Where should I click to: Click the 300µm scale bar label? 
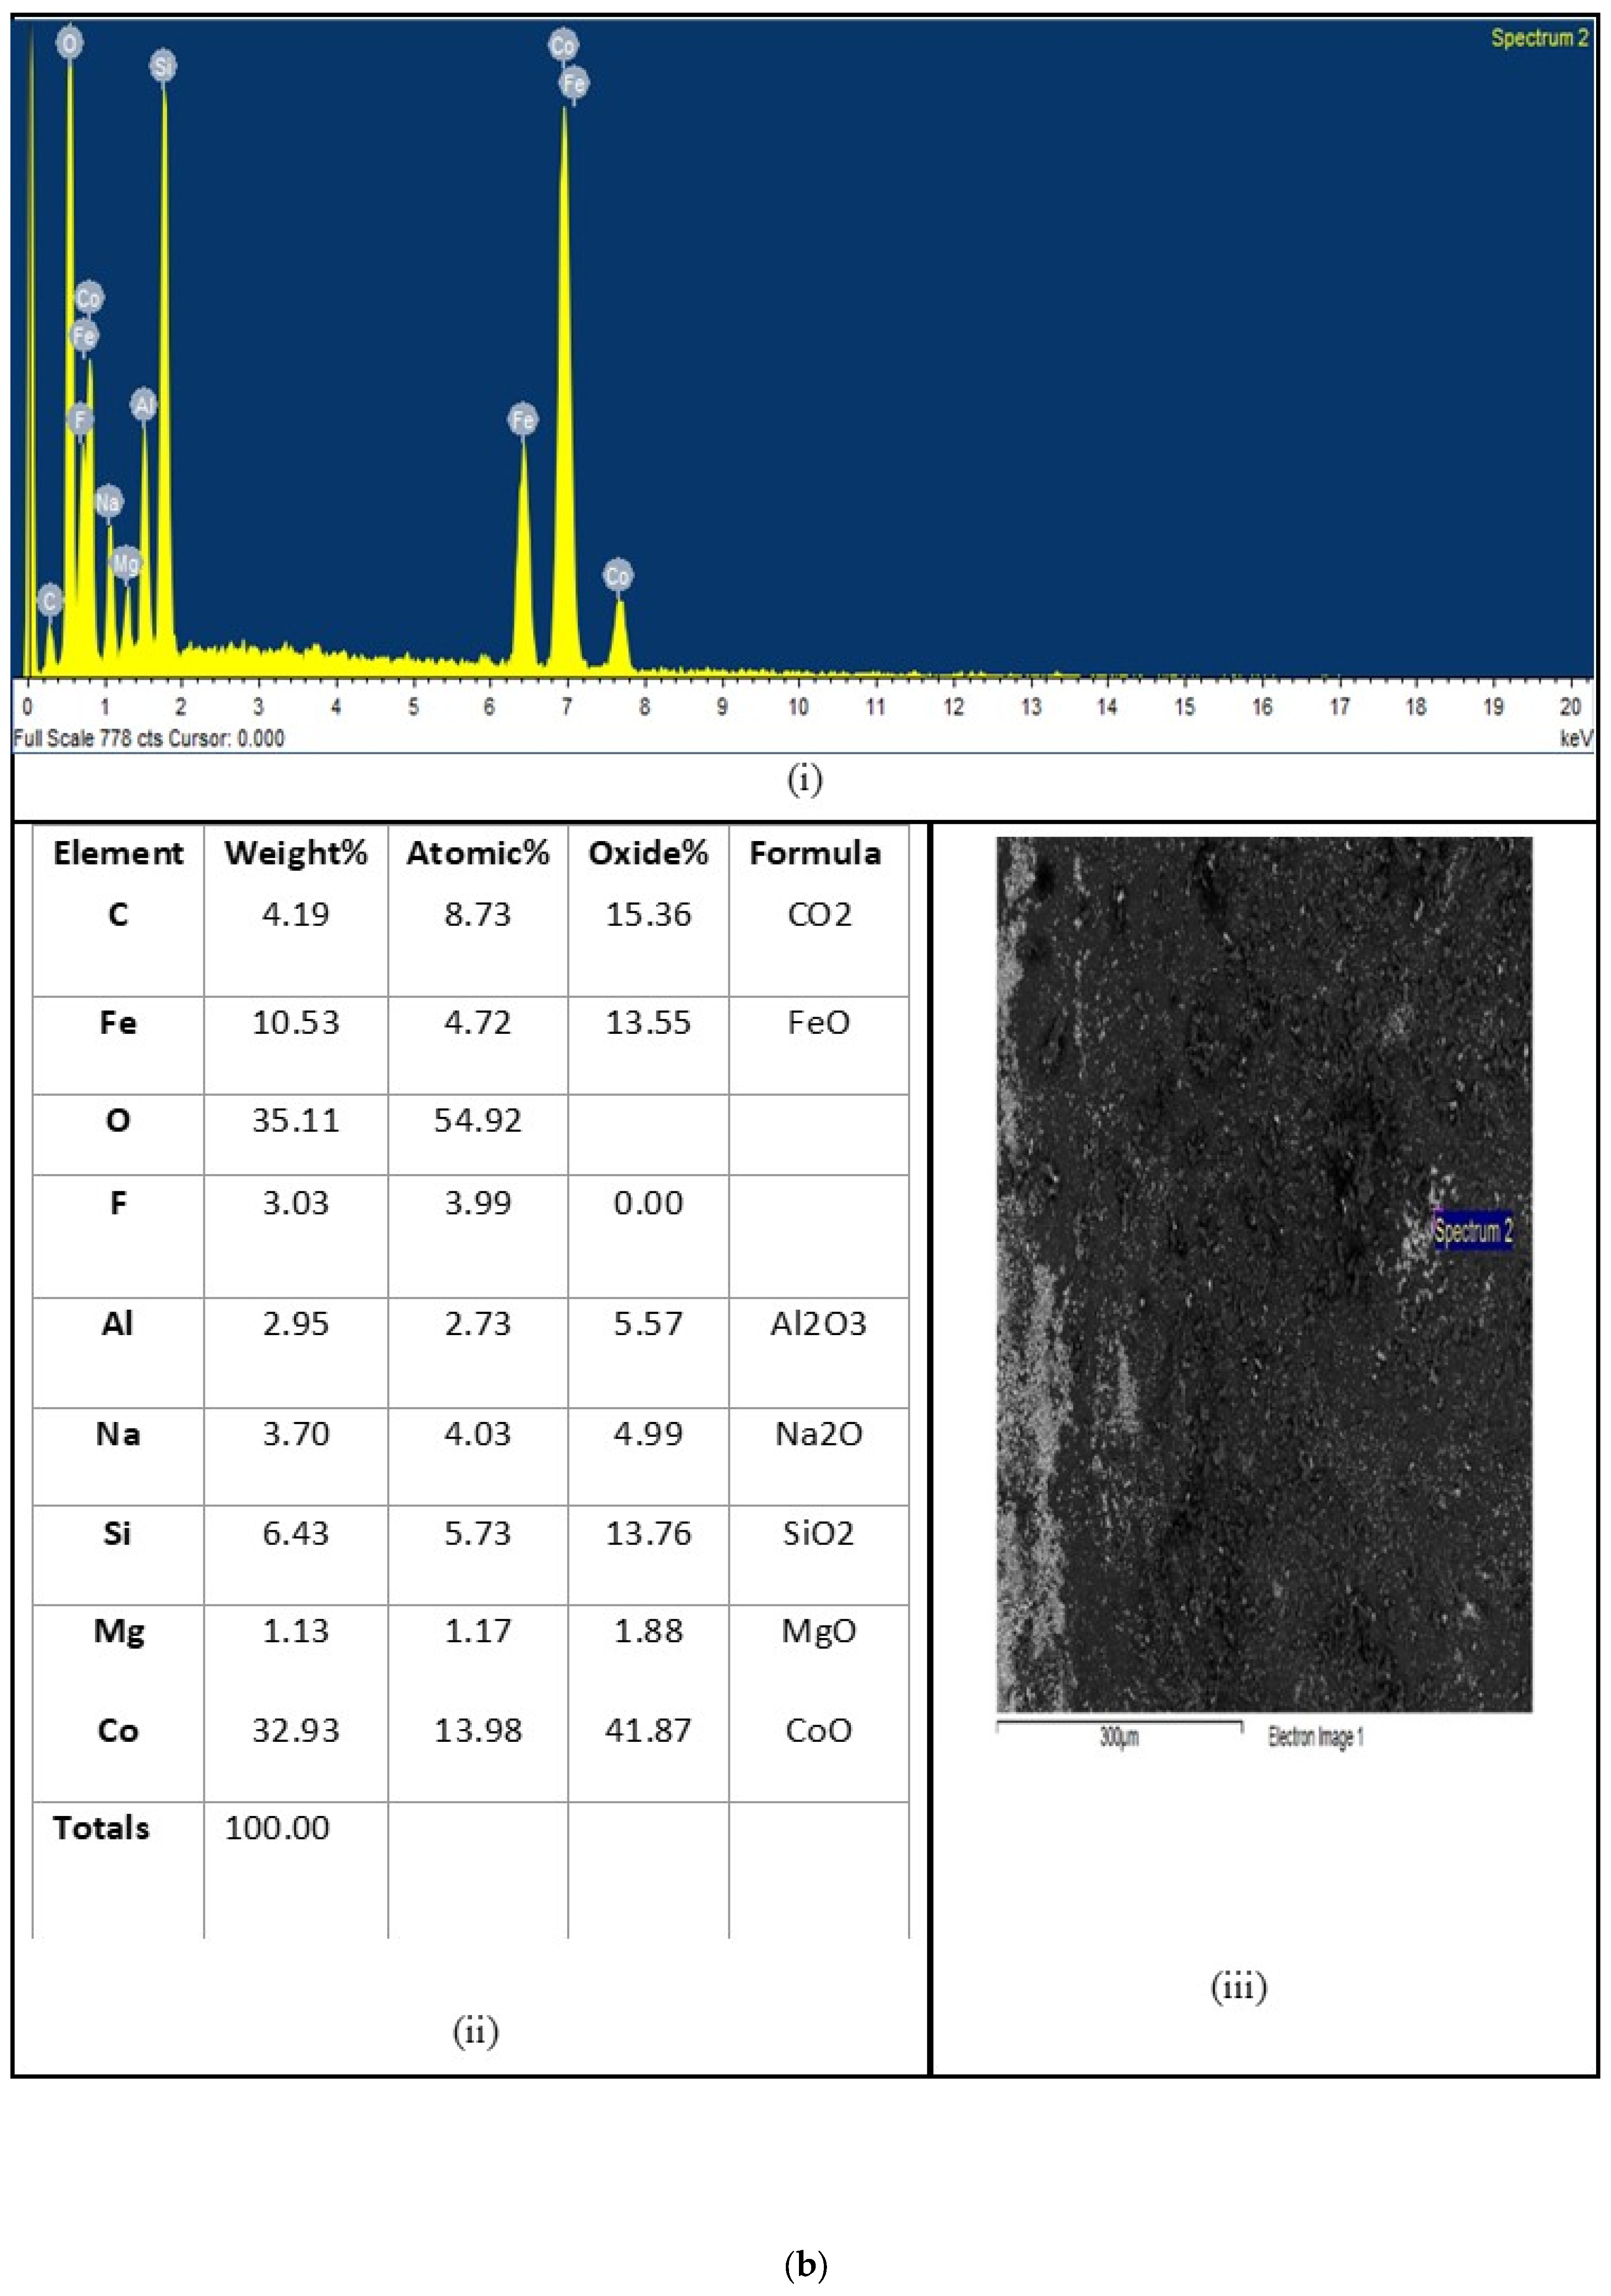tap(1119, 1737)
